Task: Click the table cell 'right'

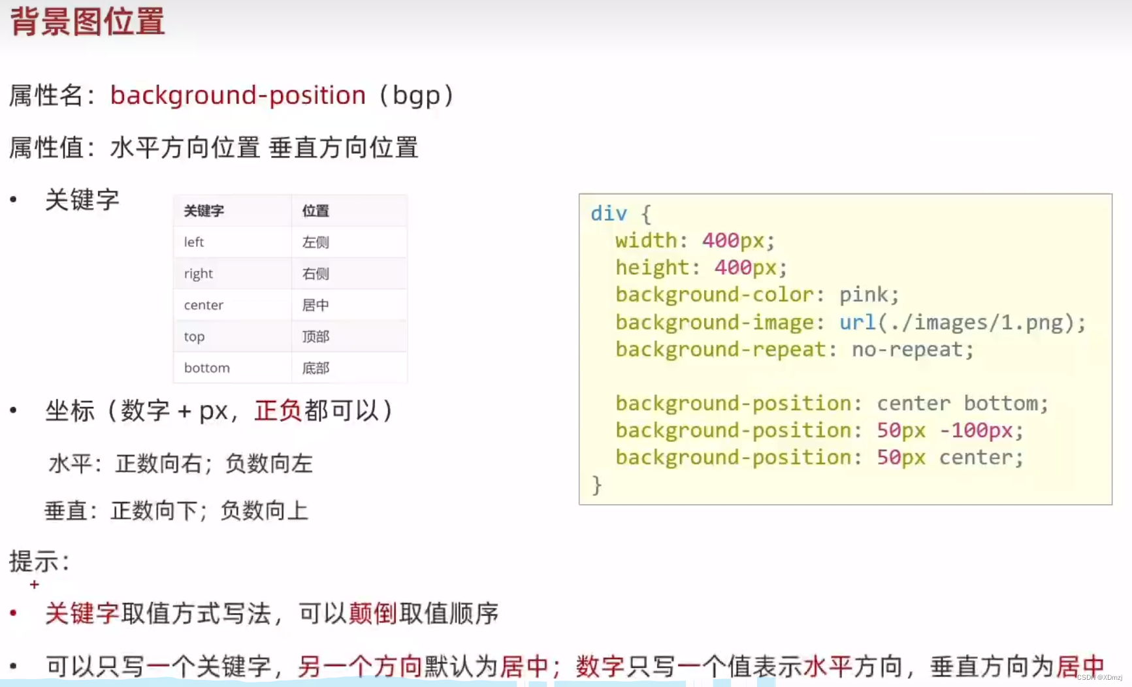Action: pos(232,274)
